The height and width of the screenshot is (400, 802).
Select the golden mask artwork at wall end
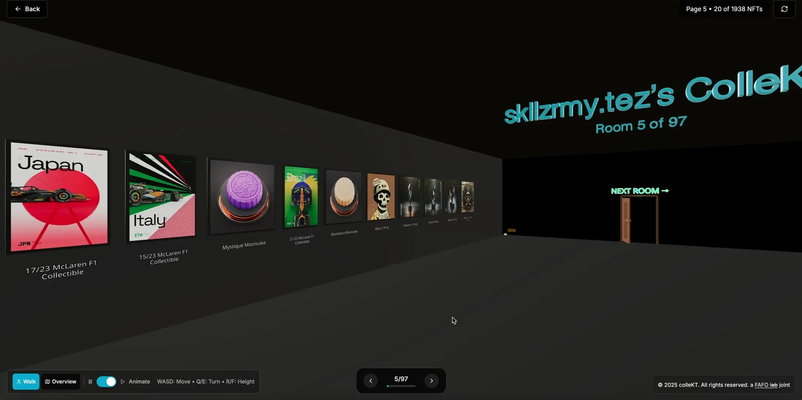(468, 197)
